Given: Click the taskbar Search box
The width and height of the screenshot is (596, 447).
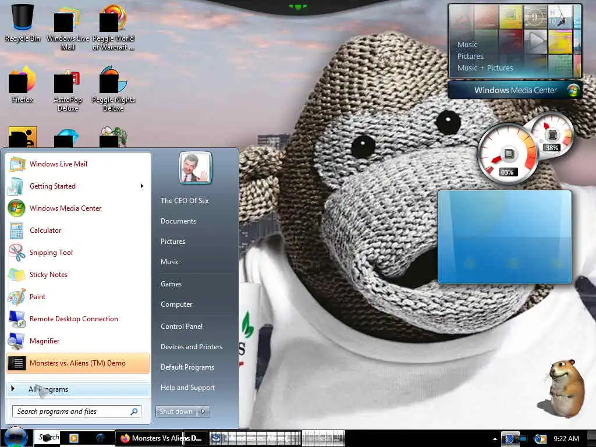Looking at the screenshot, I should [x=48, y=438].
